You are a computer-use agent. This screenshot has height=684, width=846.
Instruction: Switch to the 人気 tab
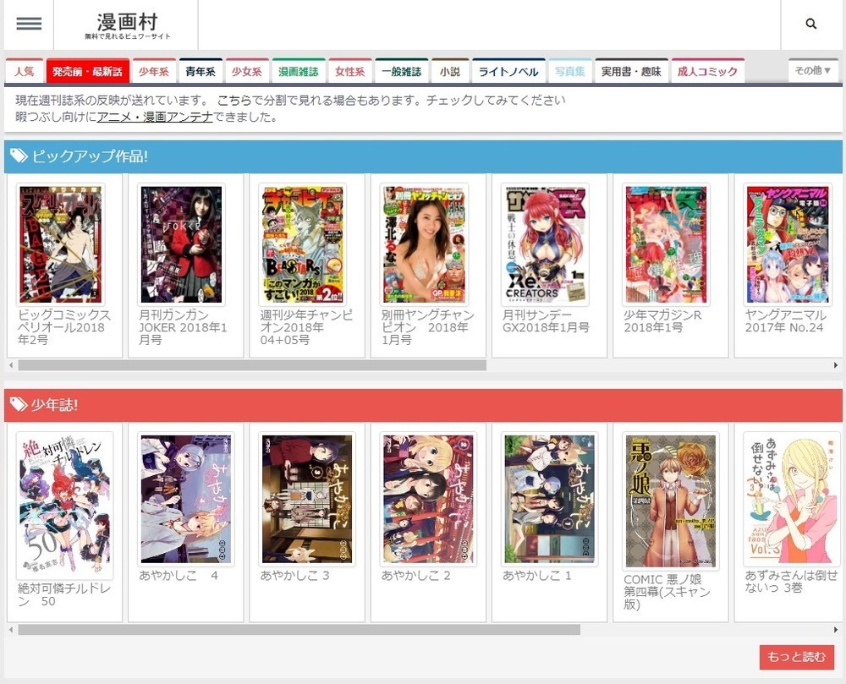pyautogui.click(x=25, y=71)
